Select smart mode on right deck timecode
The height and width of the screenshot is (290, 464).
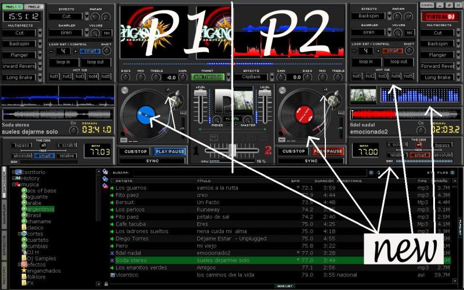(x=420, y=155)
